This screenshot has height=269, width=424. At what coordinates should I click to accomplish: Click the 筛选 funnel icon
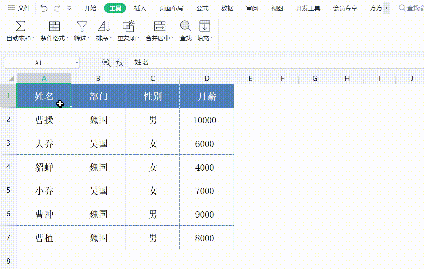coord(82,26)
